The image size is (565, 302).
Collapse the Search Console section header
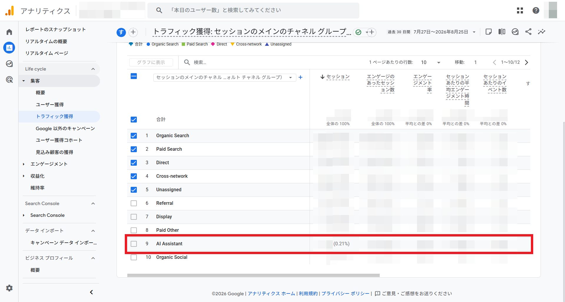pos(93,204)
